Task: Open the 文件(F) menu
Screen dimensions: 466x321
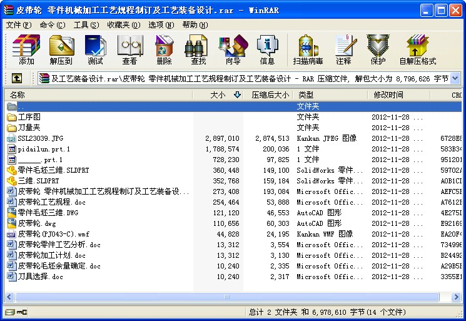Action: 19,25
